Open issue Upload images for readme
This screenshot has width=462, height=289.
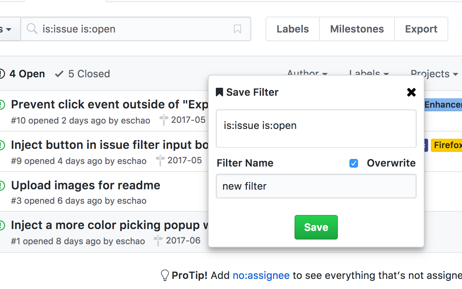click(x=86, y=185)
